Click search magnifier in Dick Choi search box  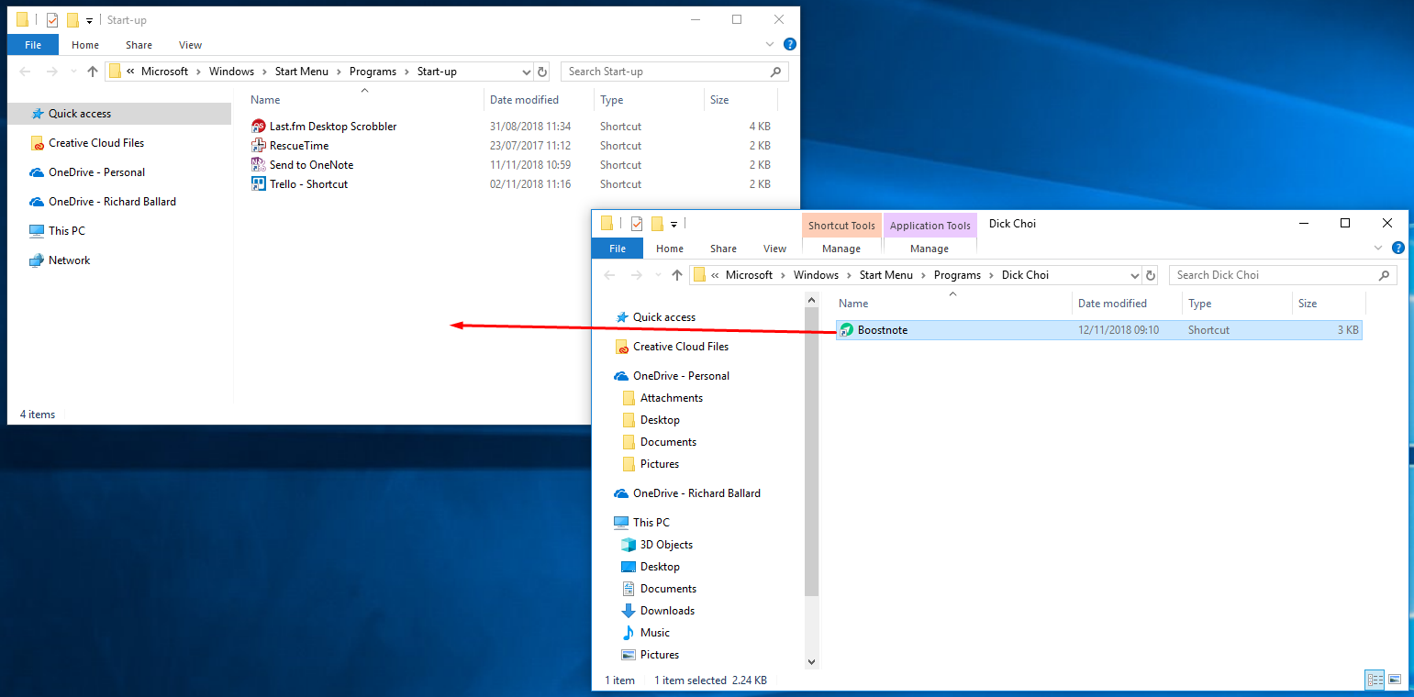click(1385, 275)
